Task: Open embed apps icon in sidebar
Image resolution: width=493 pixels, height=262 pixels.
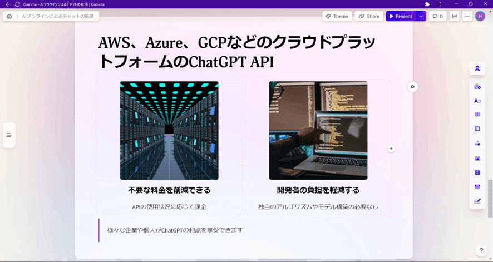Action: (477, 187)
